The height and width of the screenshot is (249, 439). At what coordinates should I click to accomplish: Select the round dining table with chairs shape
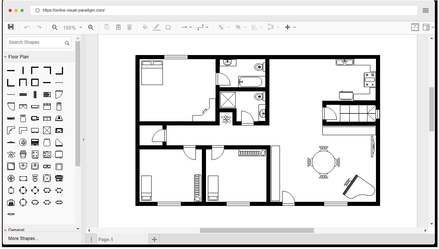coord(35,190)
